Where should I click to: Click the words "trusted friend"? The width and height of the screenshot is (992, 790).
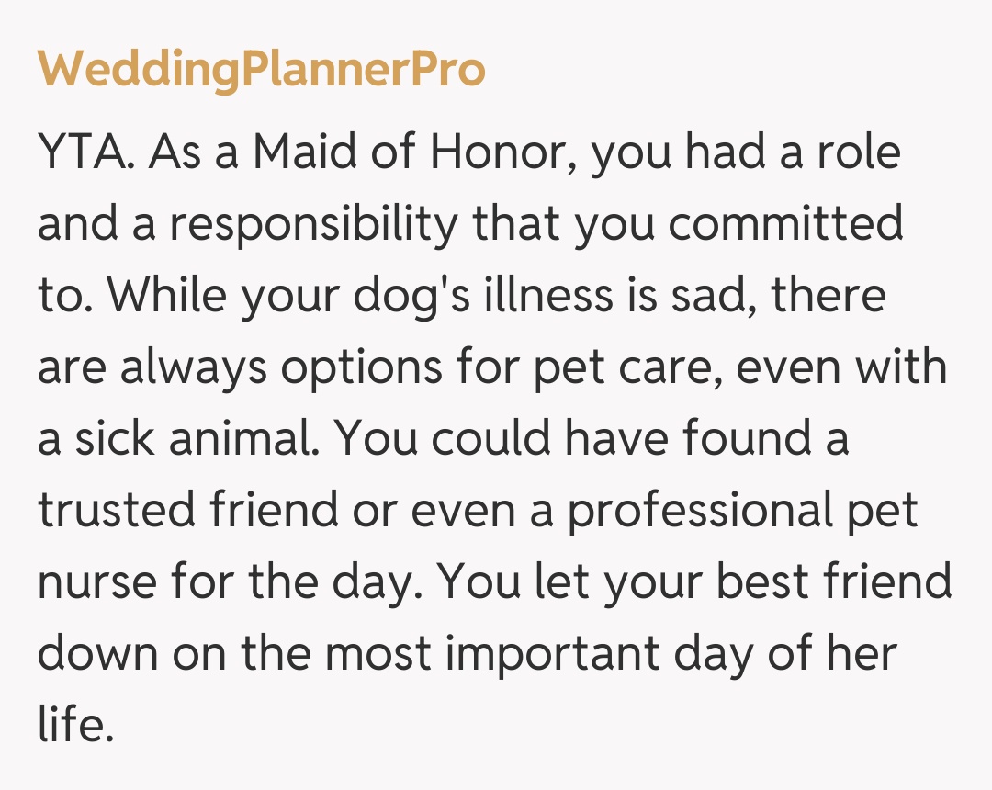(187, 511)
